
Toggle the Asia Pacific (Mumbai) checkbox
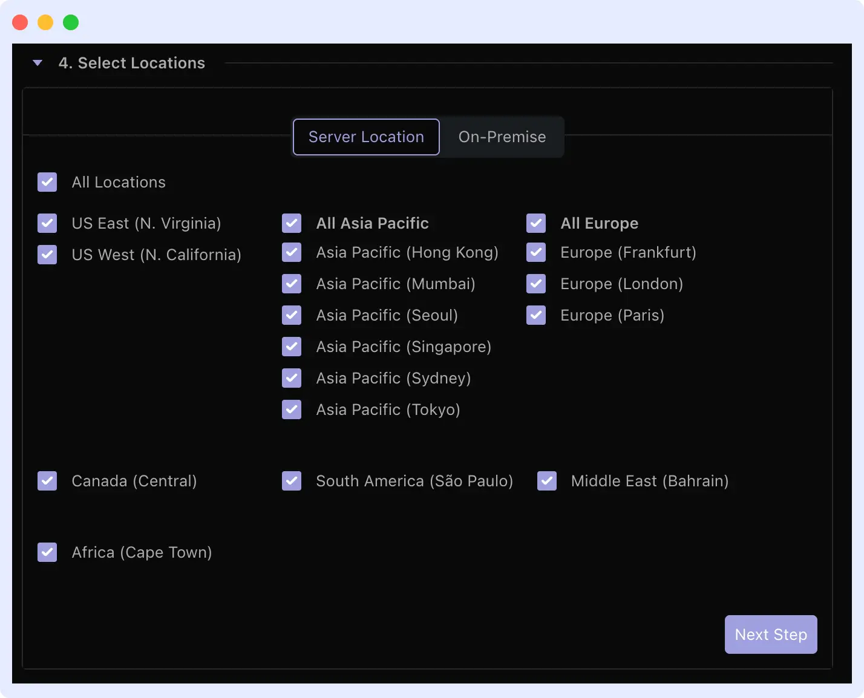(292, 284)
